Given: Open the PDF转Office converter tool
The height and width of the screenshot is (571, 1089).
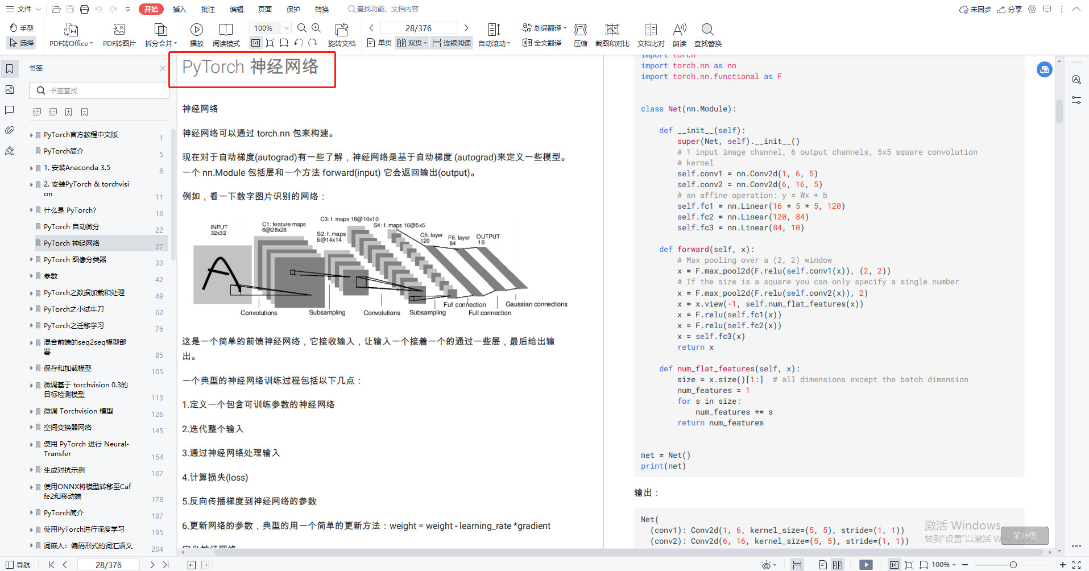Looking at the screenshot, I should click(x=71, y=35).
